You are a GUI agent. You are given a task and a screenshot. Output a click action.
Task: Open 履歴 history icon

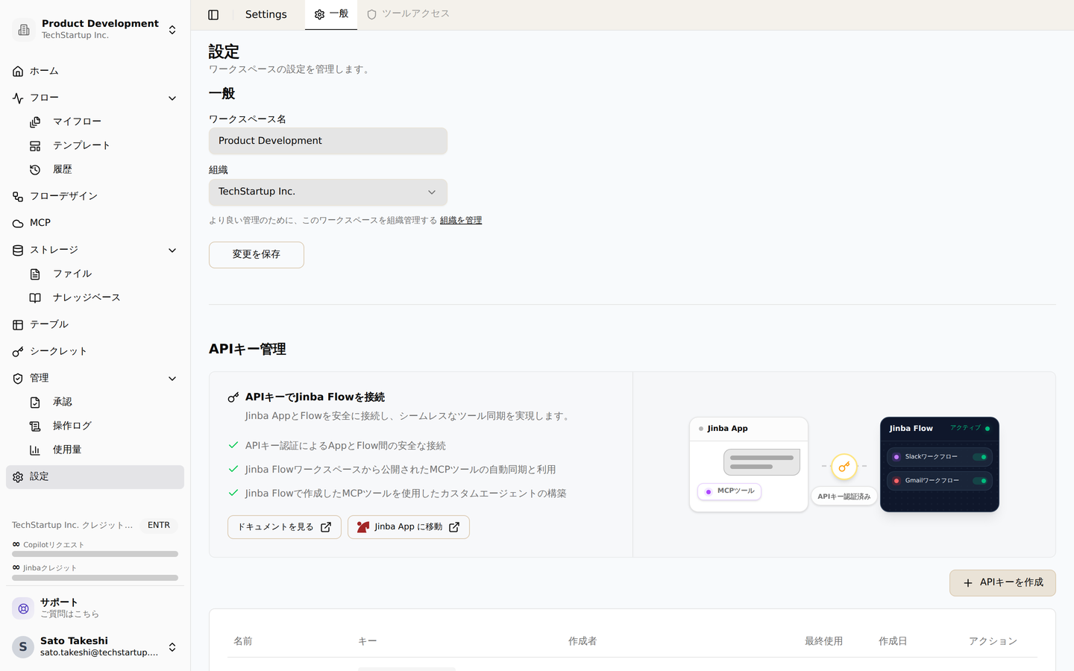[x=35, y=170]
